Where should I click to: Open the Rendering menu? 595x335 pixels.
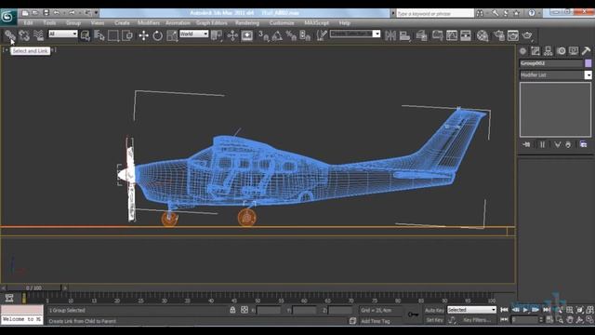tap(247, 22)
